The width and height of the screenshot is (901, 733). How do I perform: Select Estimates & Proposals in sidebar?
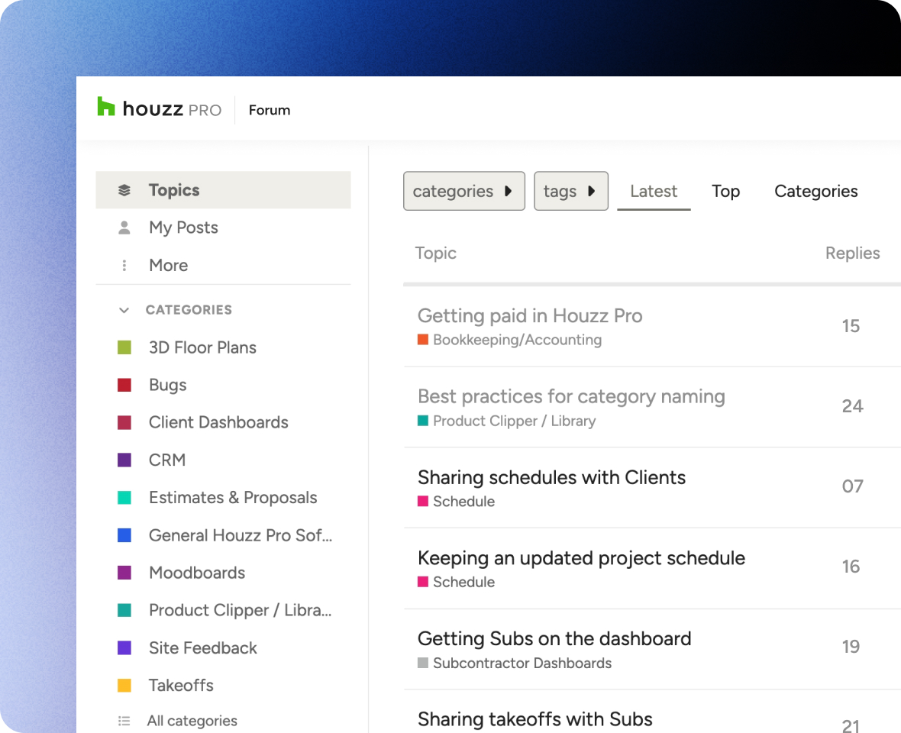pyautogui.click(x=233, y=498)
